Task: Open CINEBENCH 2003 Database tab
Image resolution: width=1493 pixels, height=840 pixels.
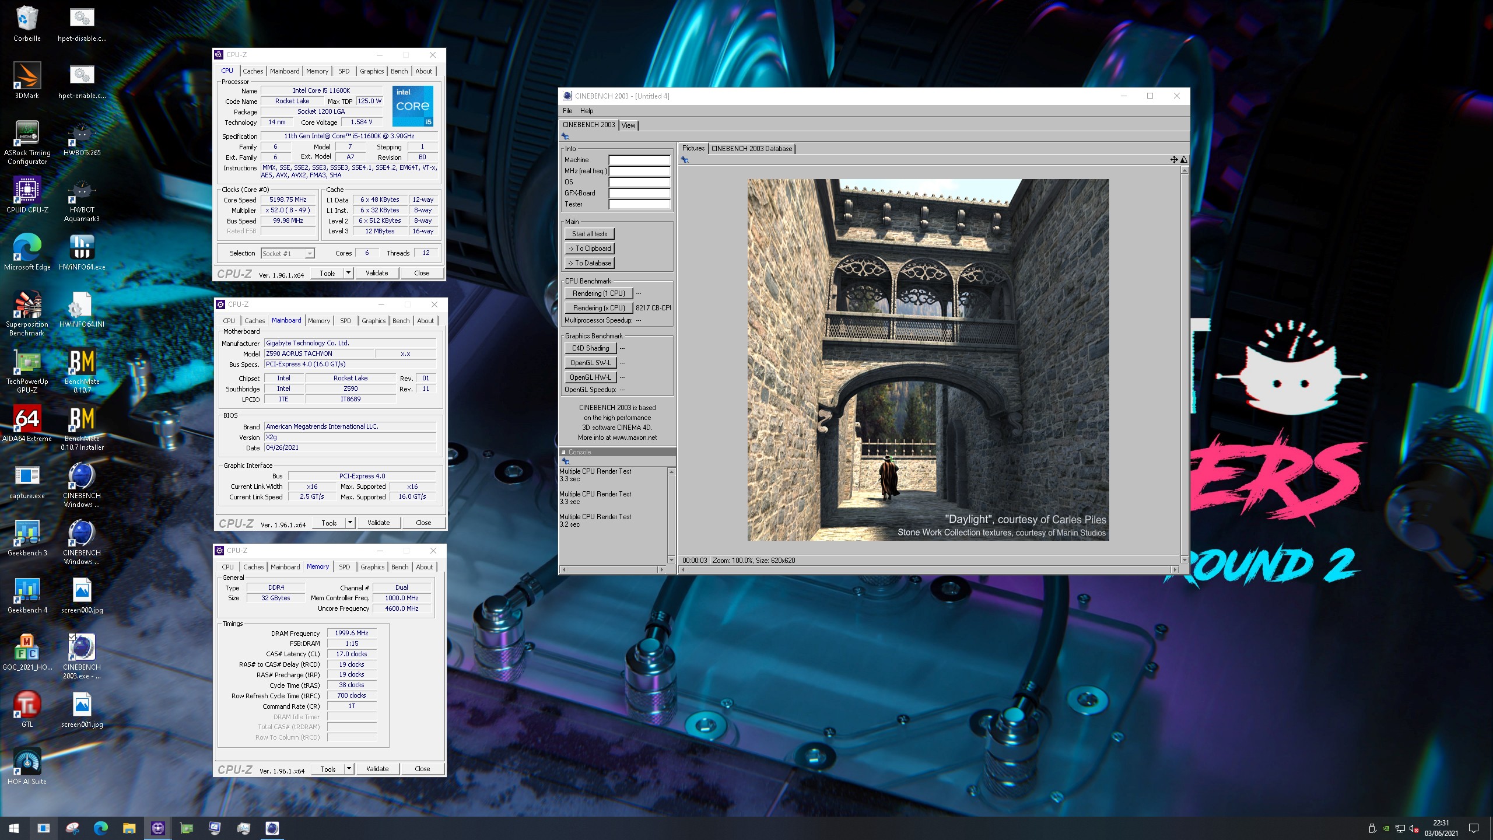Action: pos(752,149)
